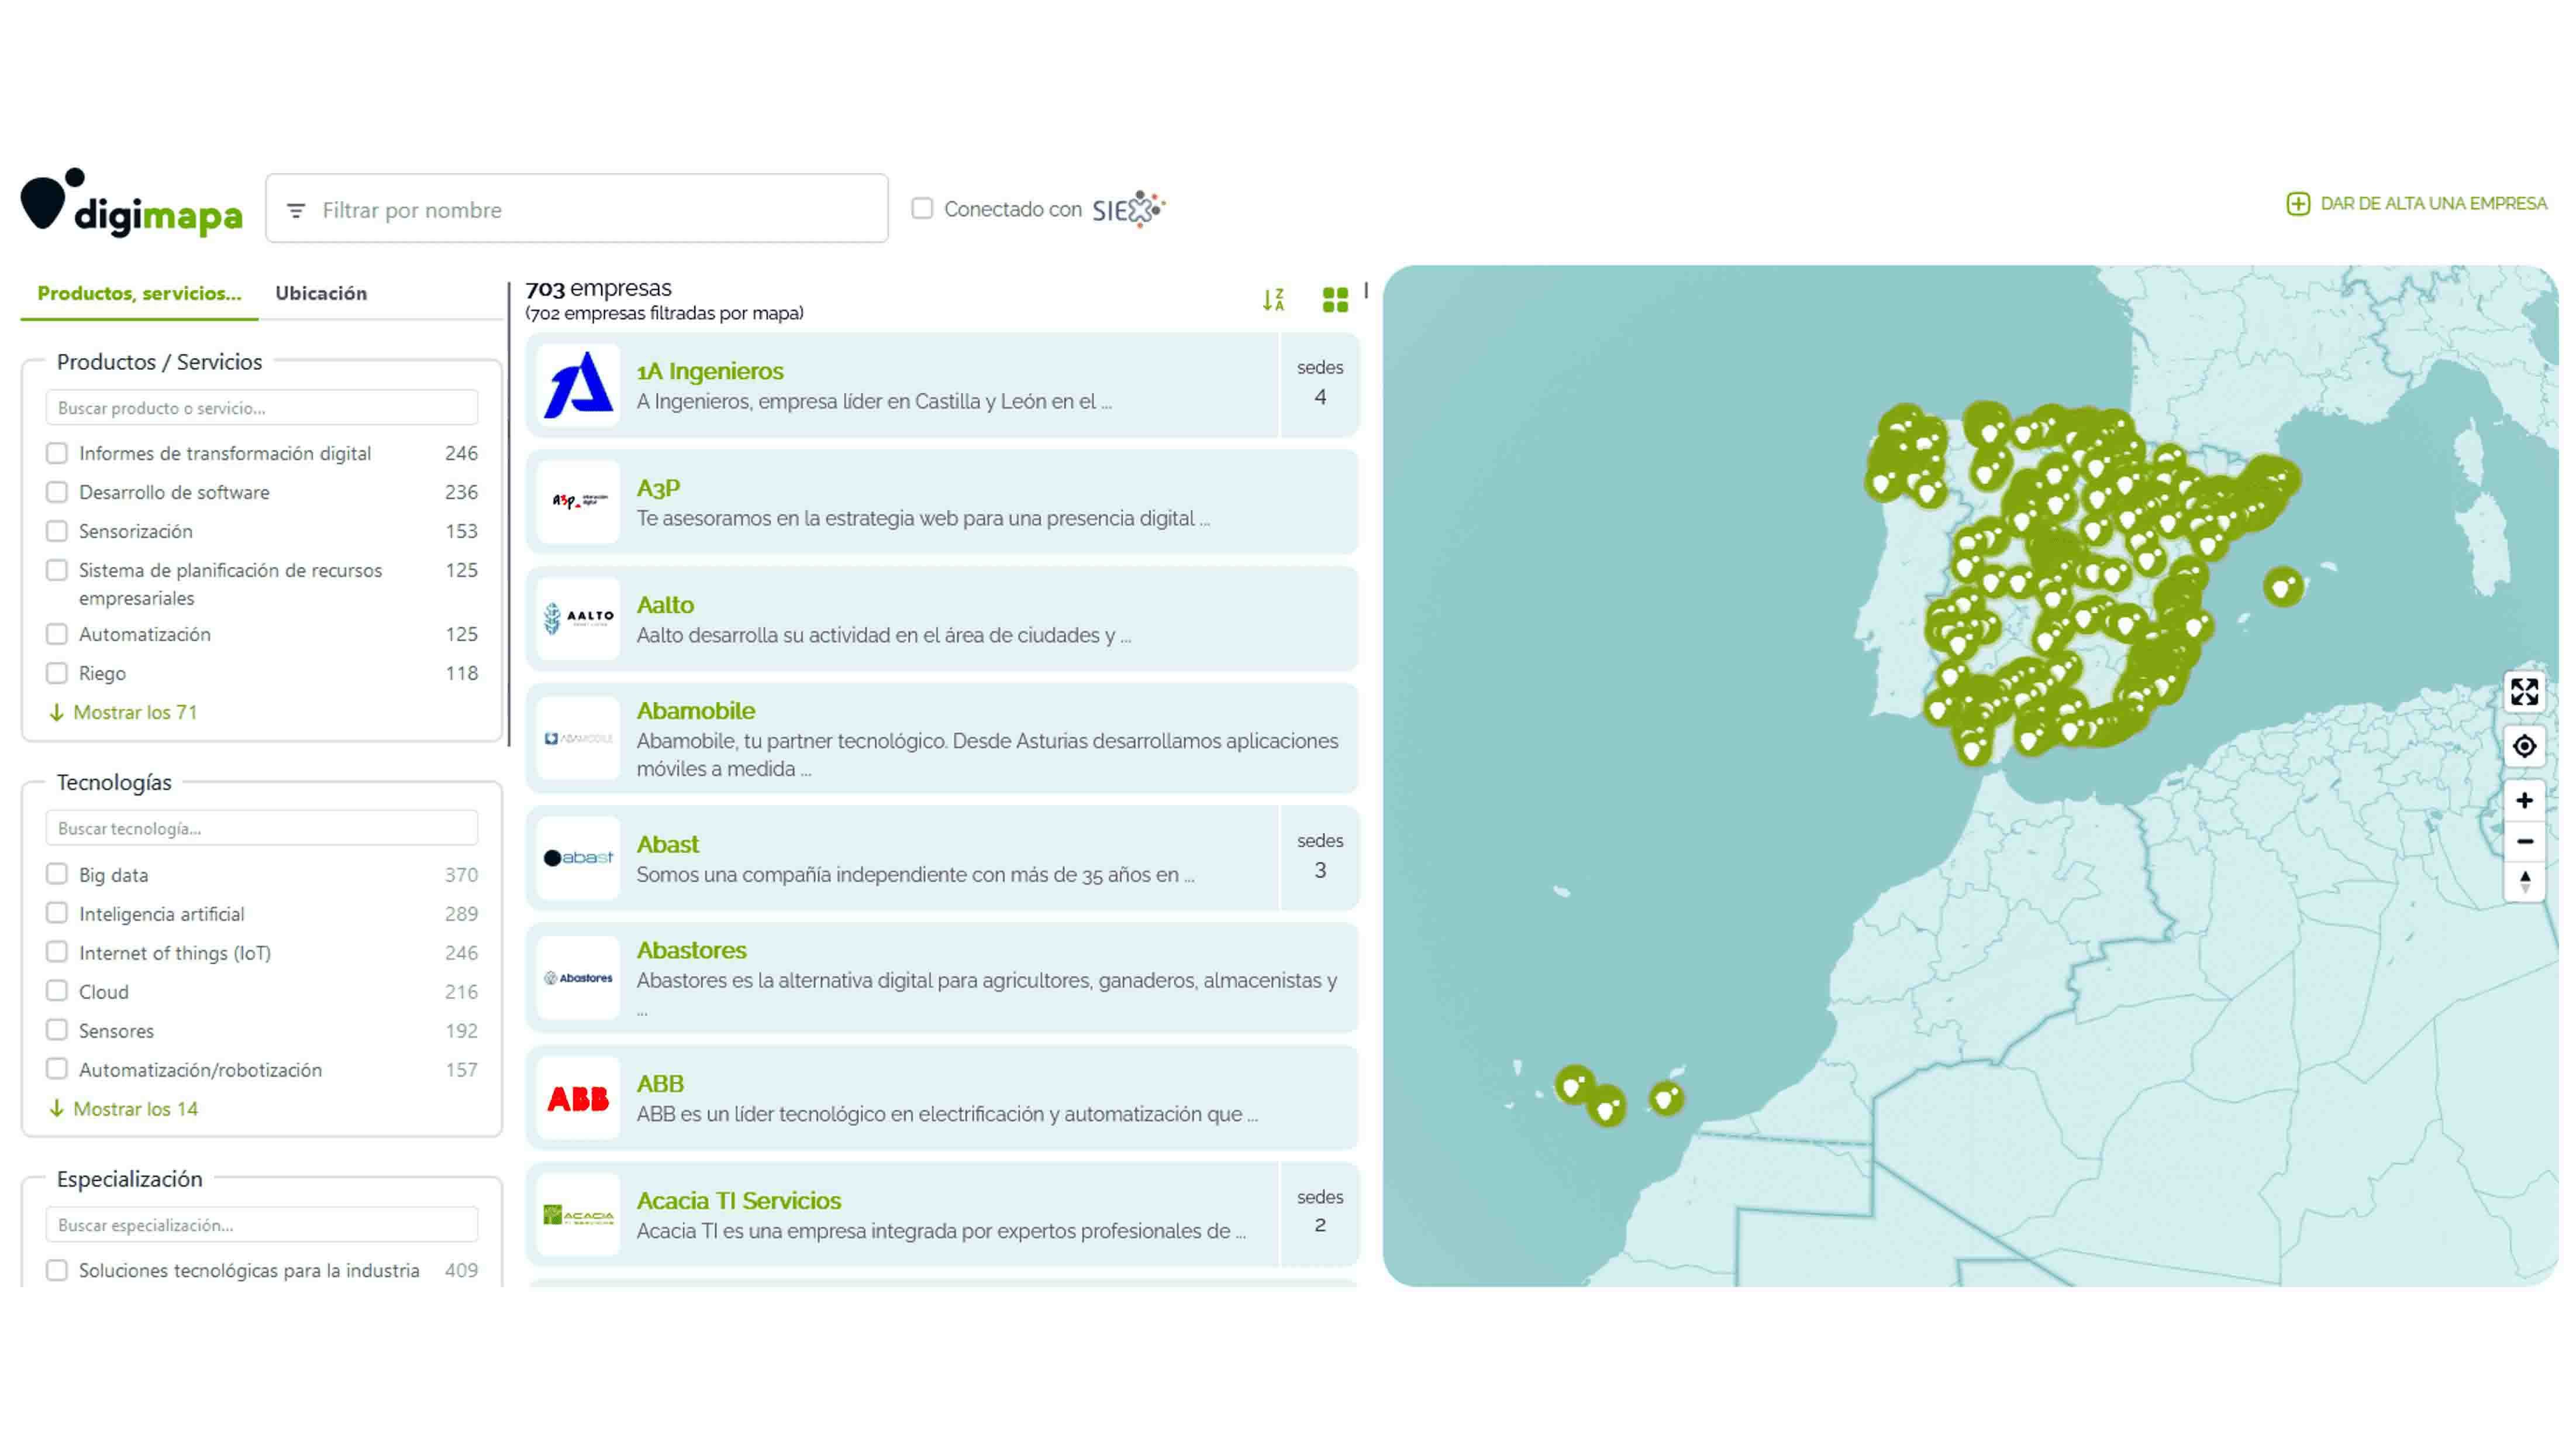
Task: Zoom out the map
Action: pos(2524,841)
